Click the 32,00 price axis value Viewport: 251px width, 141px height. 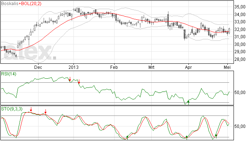coord(240,30)
